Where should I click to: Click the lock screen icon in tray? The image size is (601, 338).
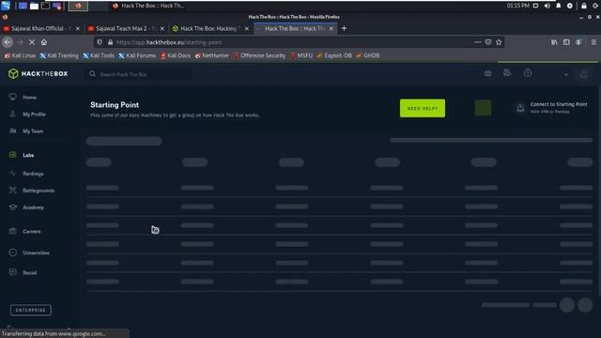click(x=584, y=6)
